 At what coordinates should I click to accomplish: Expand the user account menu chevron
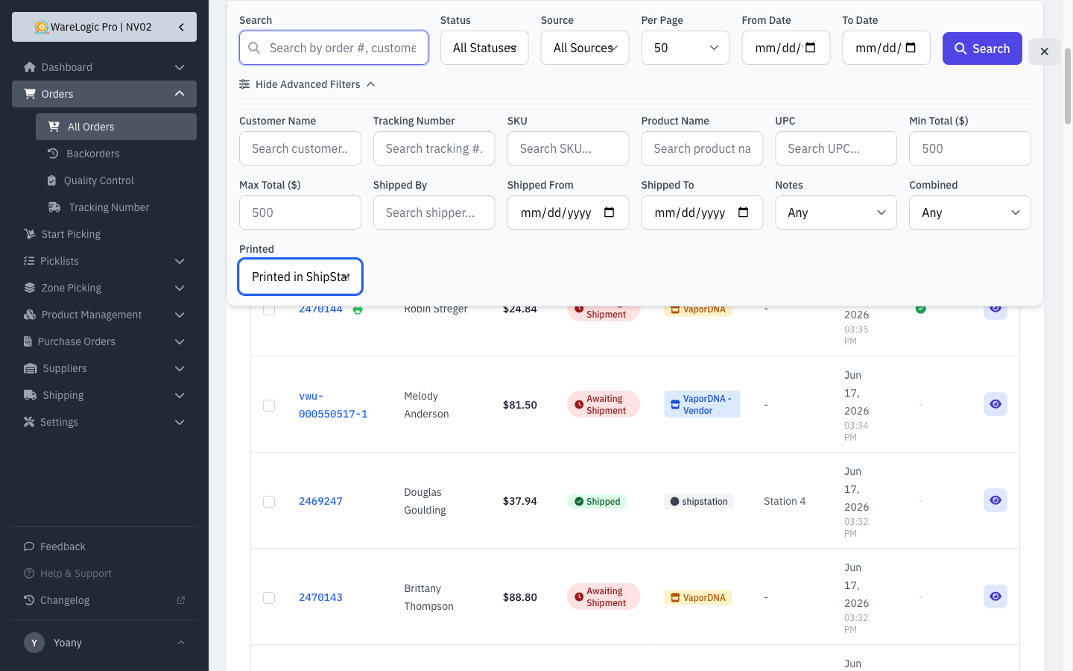(181, 643)
